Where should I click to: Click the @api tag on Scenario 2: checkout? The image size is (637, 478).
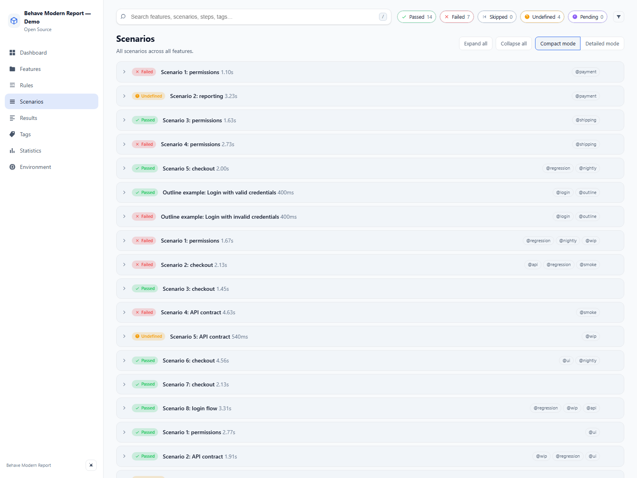533,265
